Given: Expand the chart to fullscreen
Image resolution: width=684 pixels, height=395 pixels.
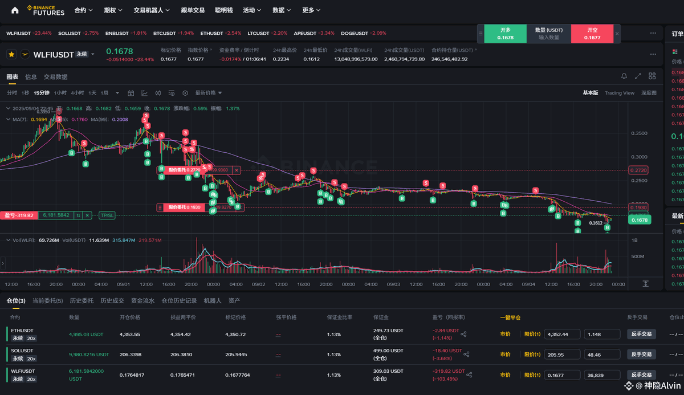Looking at the screenshot, I should (638, 76).
